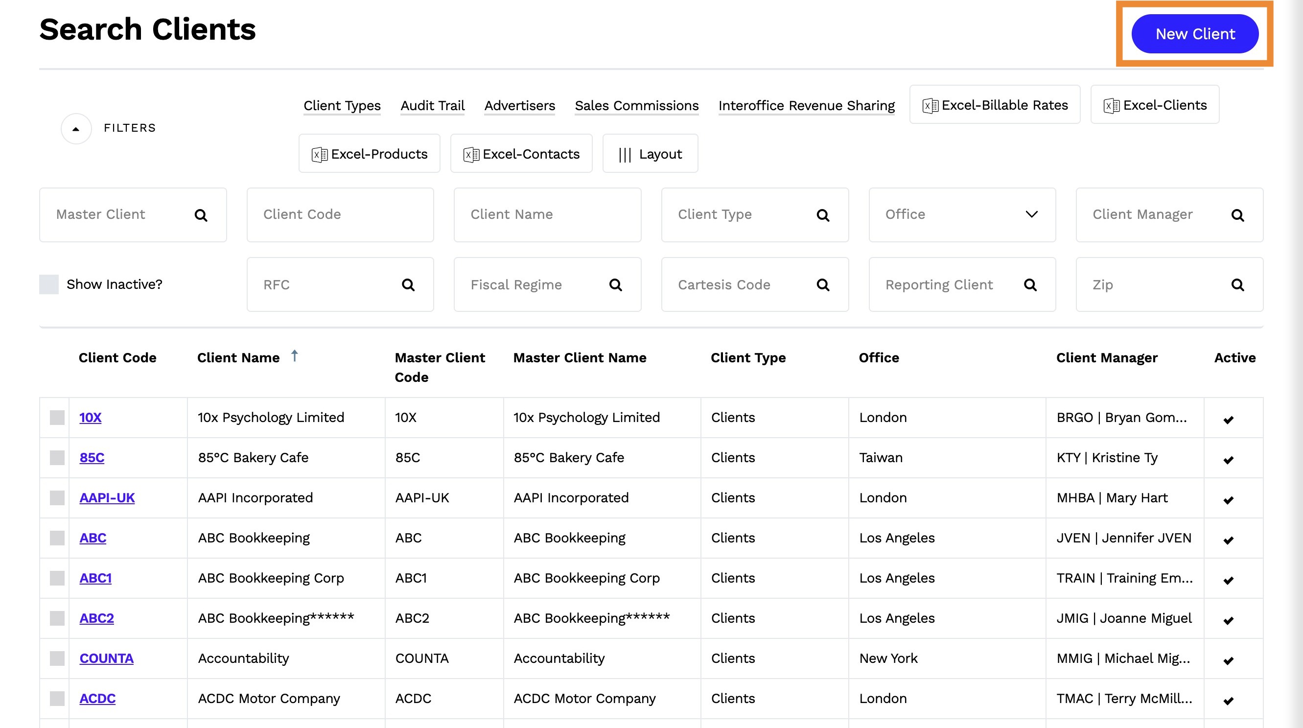Image resolution: width=1303 pixels, height=728 pixels.
Task: Open client code ACDC link
Action: coord(97,699)
